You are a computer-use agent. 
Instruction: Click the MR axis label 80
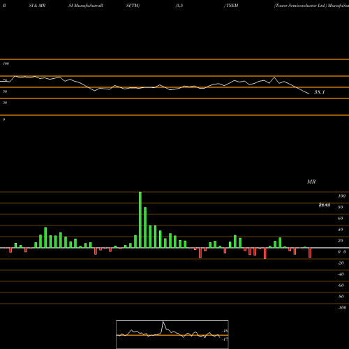[x=341, y=207]
